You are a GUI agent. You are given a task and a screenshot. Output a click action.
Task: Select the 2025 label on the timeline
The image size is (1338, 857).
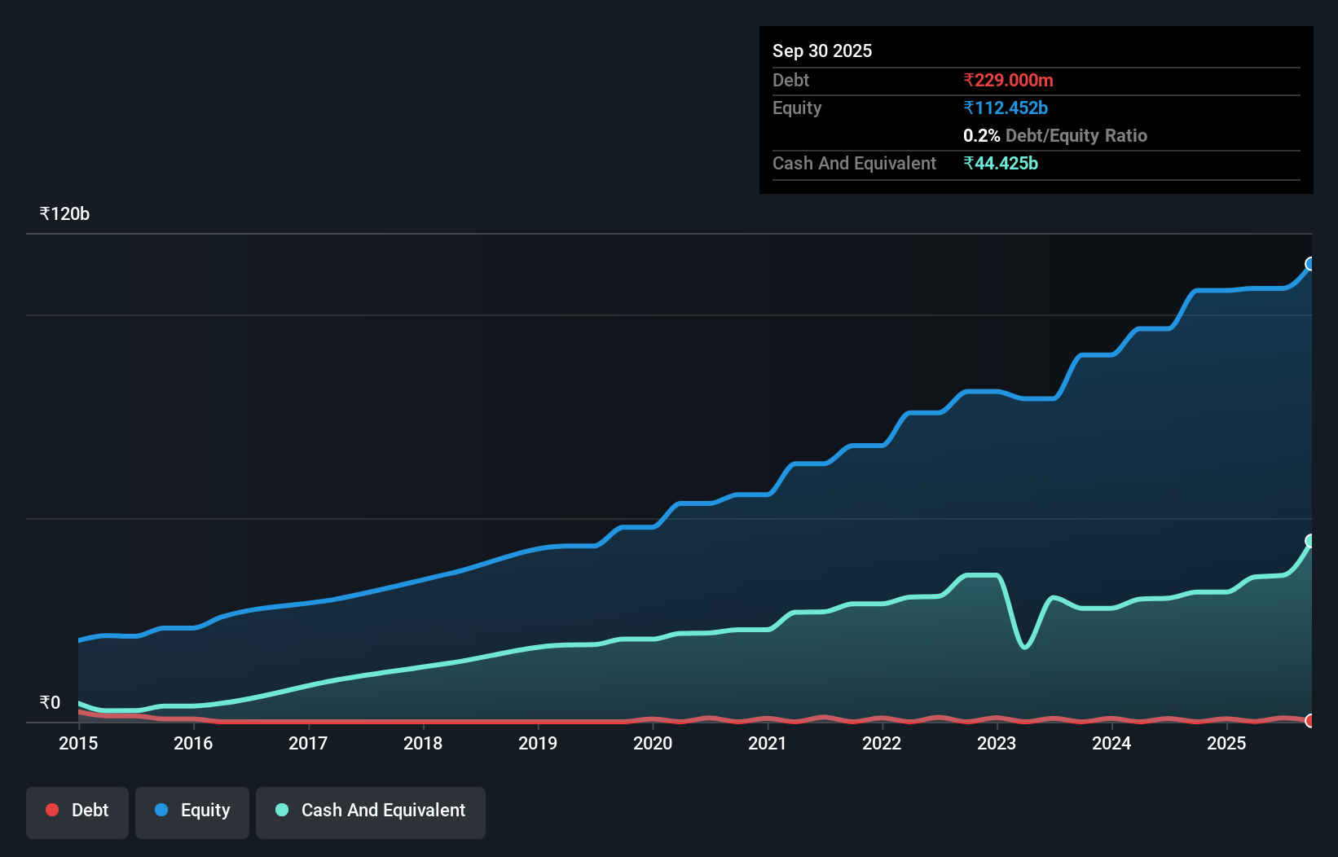coord(1227,744)
